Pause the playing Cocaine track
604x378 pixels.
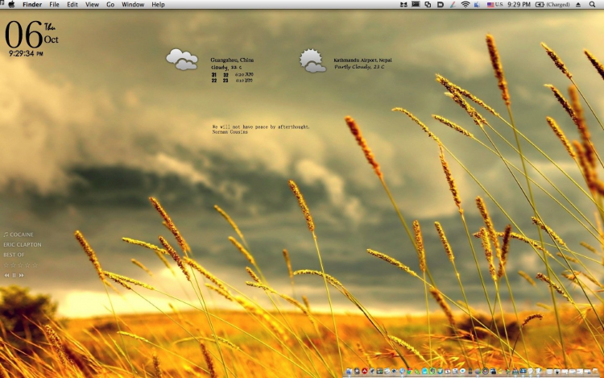click(14, 275)
